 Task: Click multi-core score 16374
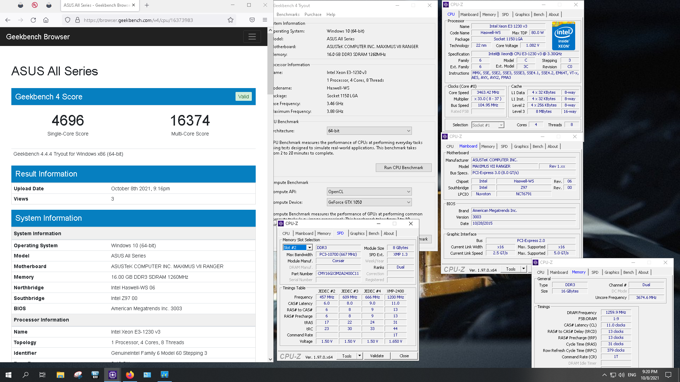(x=190, y=121)
